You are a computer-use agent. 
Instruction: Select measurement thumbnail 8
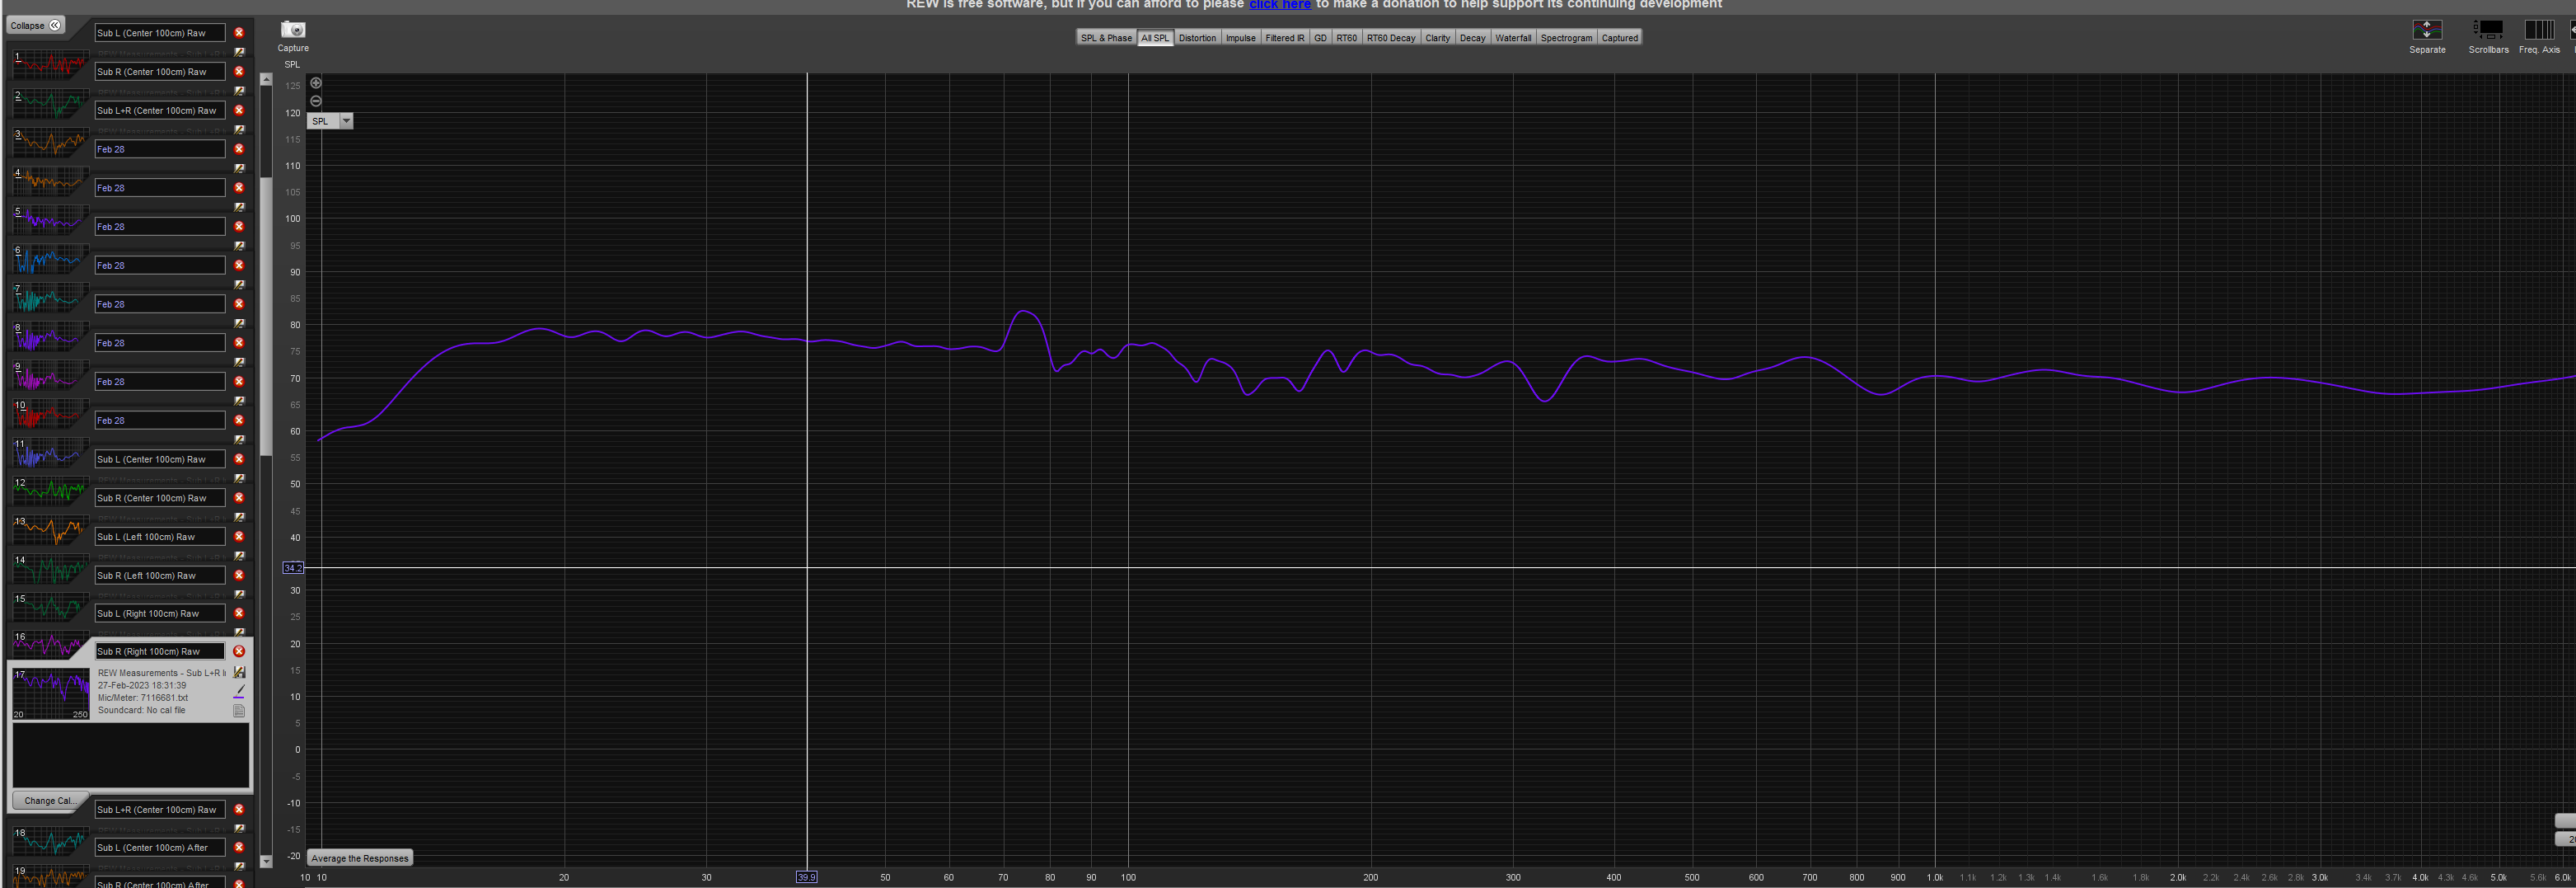pyautogui.click(x=50, y=336)
